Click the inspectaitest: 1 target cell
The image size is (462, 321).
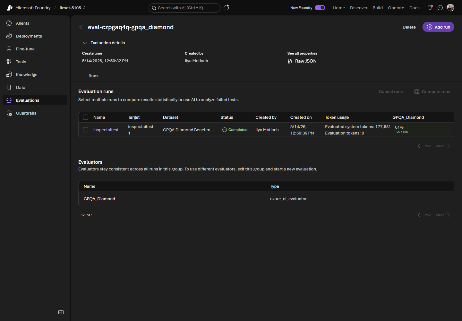pyautogui.click(x=141, y=130)
